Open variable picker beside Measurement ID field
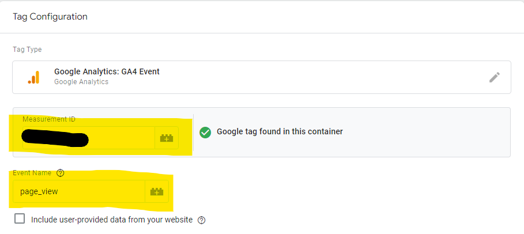 click(x=167, y=138)
